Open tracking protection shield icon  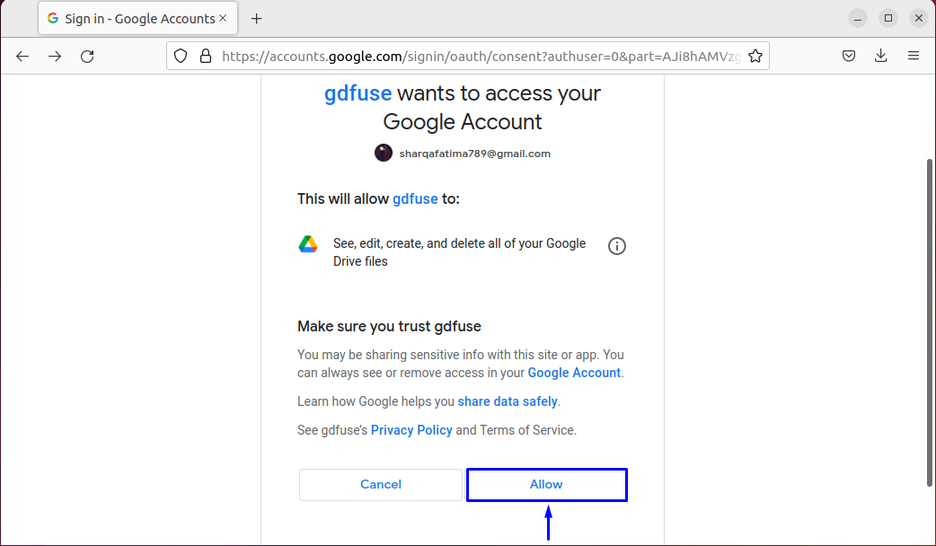(181, 56)
